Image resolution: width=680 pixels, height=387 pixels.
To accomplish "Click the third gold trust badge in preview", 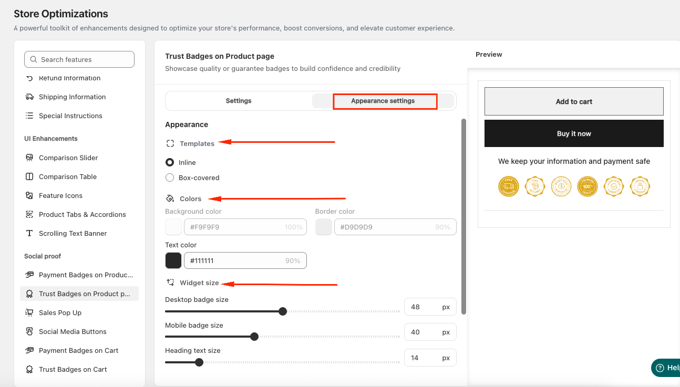I will tap(561, 186).
